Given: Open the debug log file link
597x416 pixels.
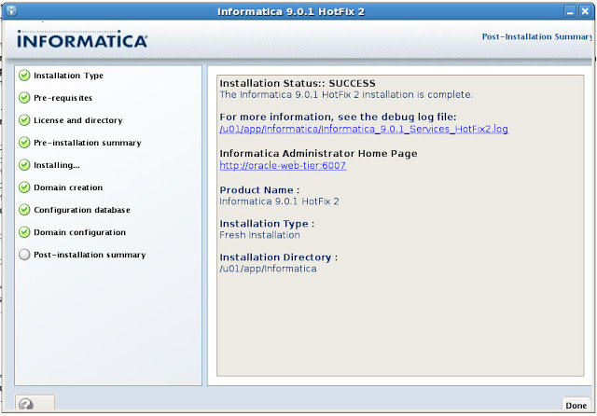Looking at the screenshot, I should click(x=364, y=129).
